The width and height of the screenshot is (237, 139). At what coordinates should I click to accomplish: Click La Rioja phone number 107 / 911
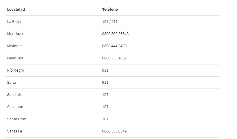(x=110, y=22)
